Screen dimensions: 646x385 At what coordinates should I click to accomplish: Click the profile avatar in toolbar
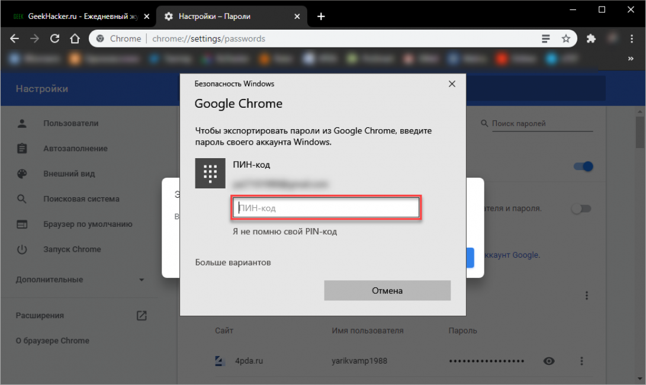pos(613,38)
